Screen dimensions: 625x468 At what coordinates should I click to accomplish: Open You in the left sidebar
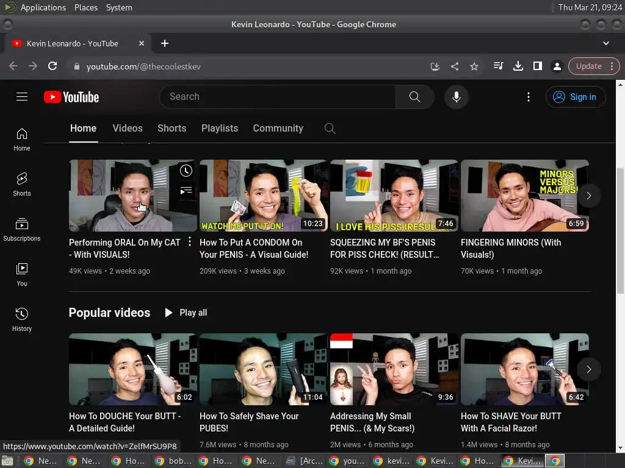point(22,275)
